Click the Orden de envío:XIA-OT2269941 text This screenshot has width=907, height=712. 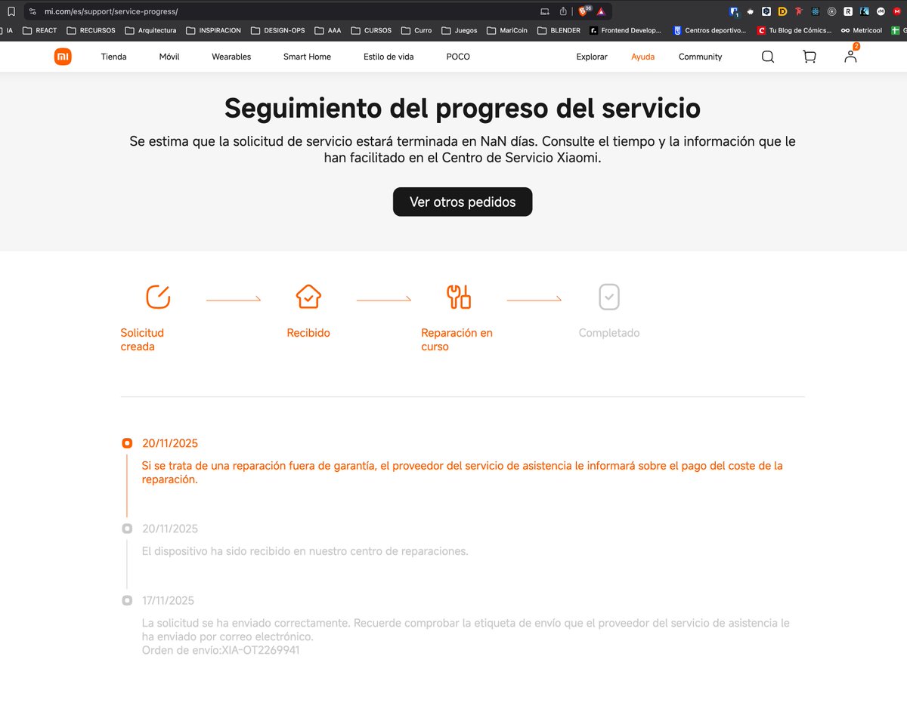[221, 650]
